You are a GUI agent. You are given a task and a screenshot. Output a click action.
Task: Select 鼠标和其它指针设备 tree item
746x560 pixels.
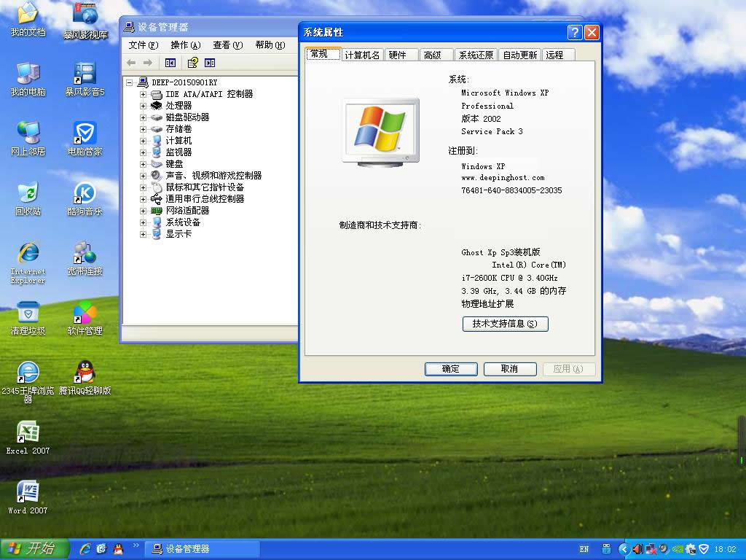pyautogui.click(x=205, y=187)
